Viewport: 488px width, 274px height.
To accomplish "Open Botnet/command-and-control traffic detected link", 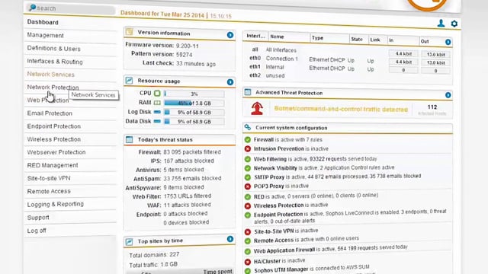I will (341, 109).
